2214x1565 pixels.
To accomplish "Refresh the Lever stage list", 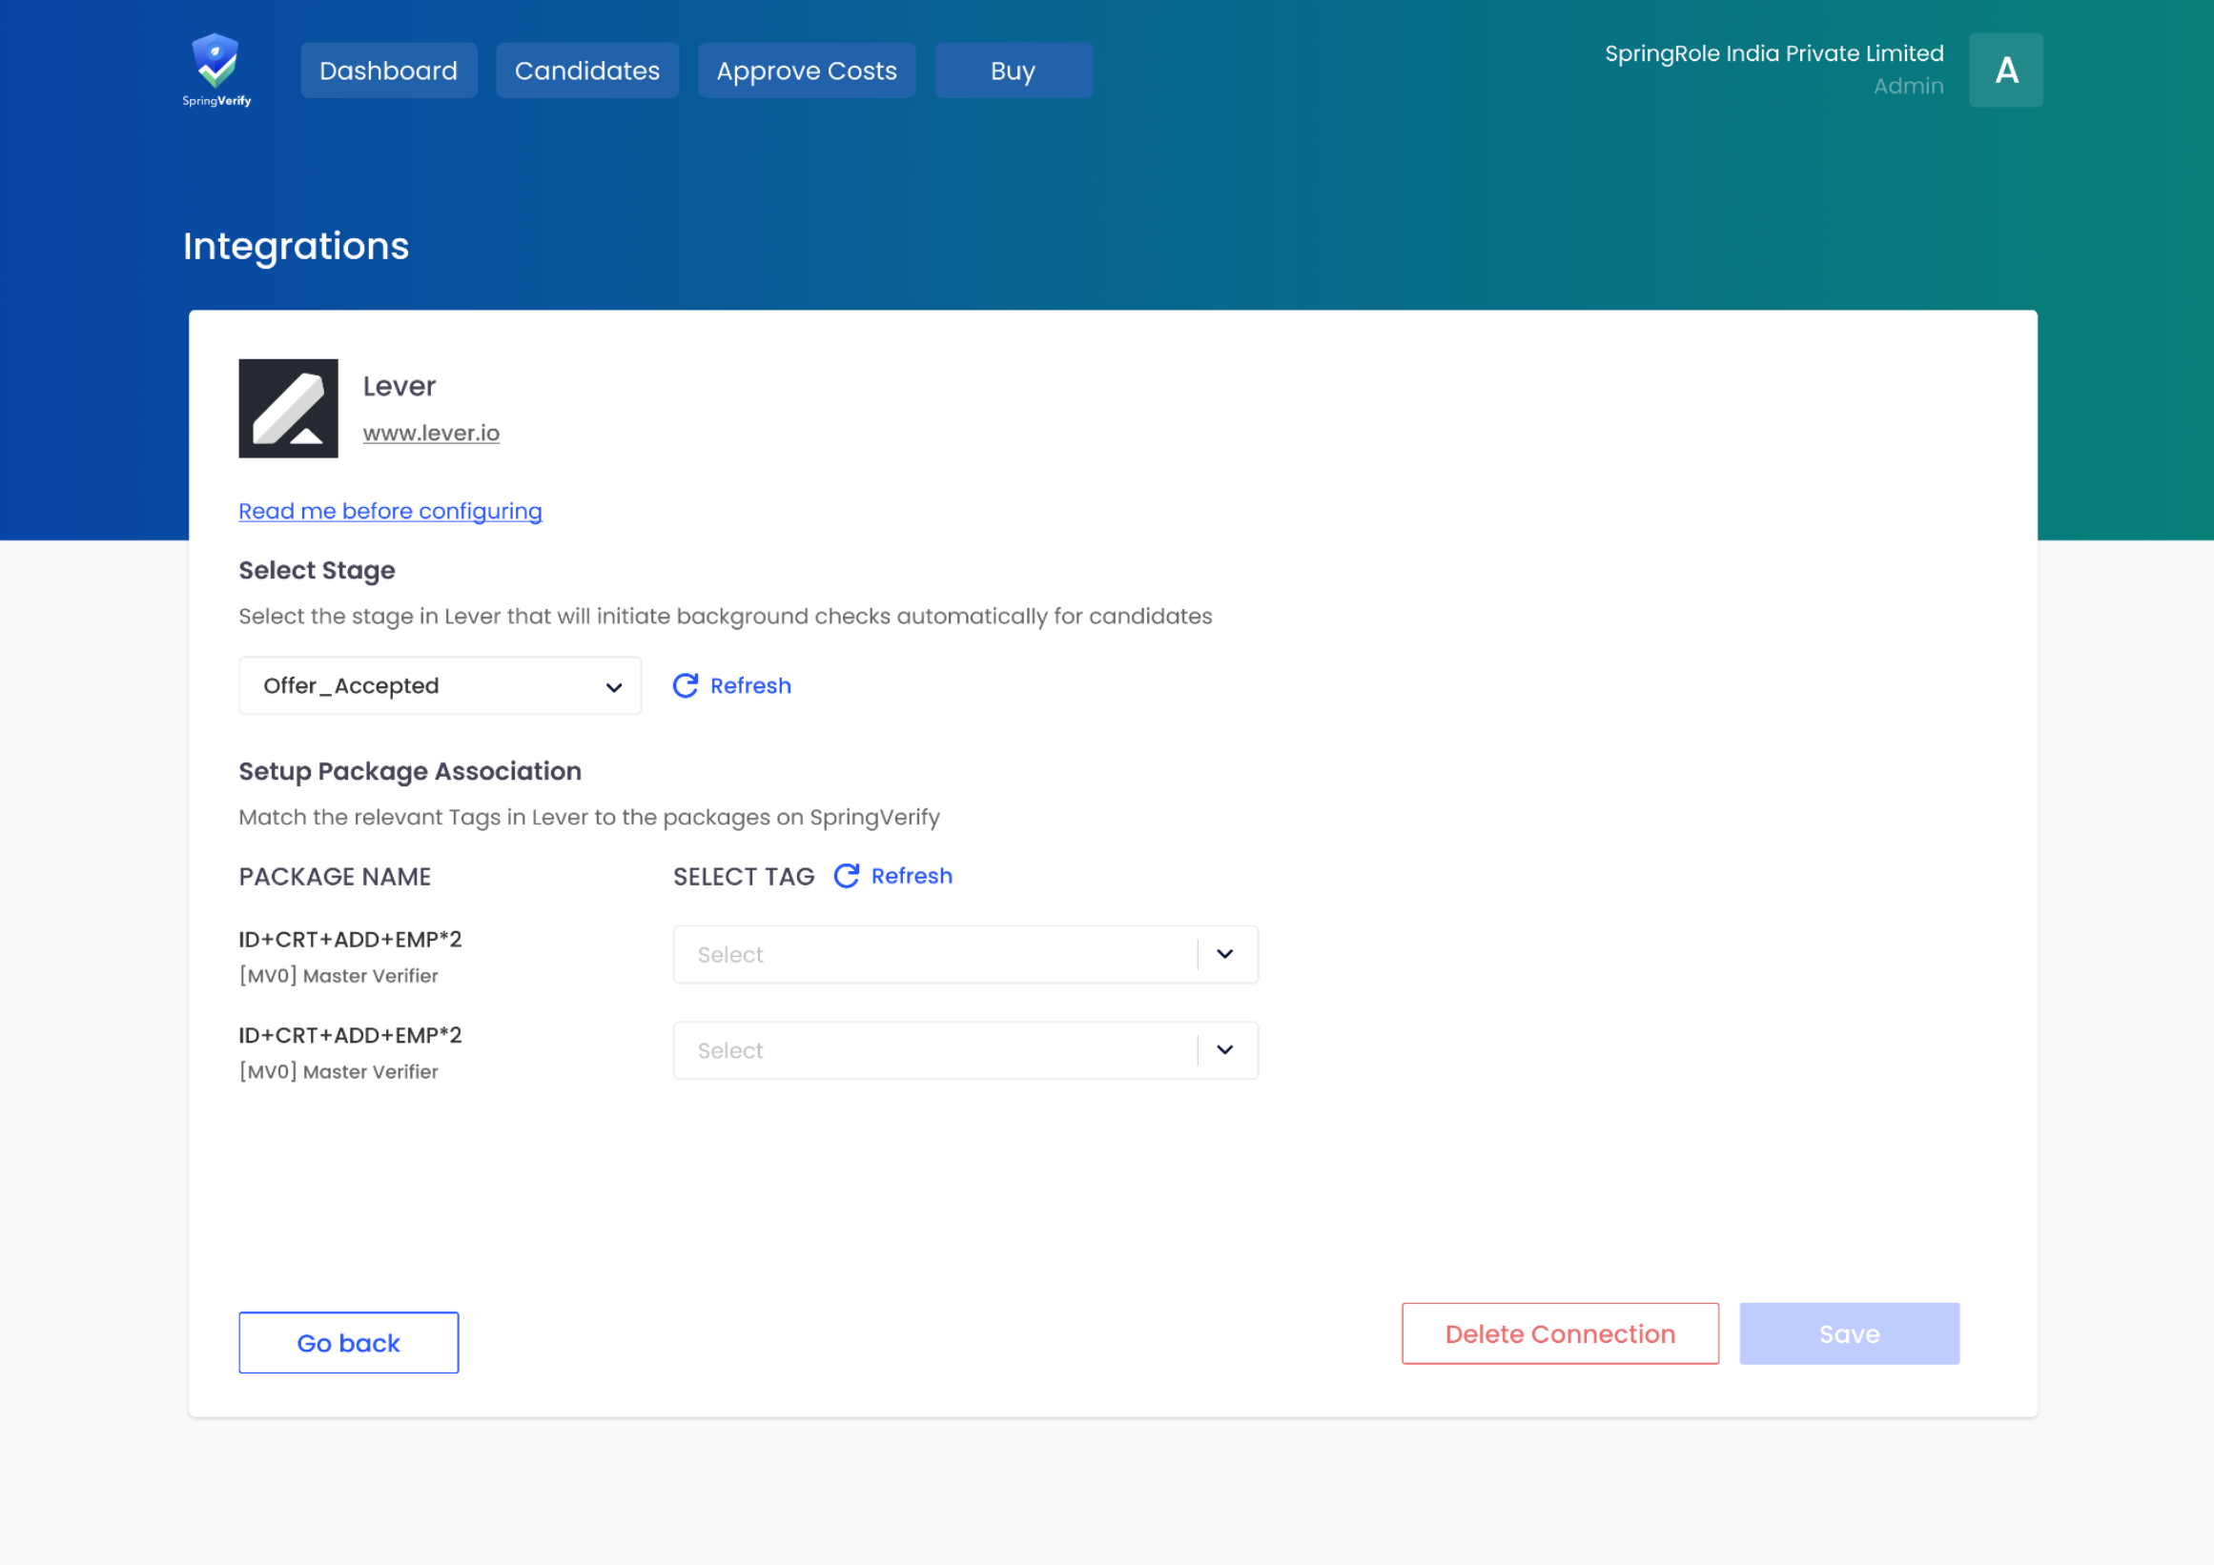I will click(731, 685).
